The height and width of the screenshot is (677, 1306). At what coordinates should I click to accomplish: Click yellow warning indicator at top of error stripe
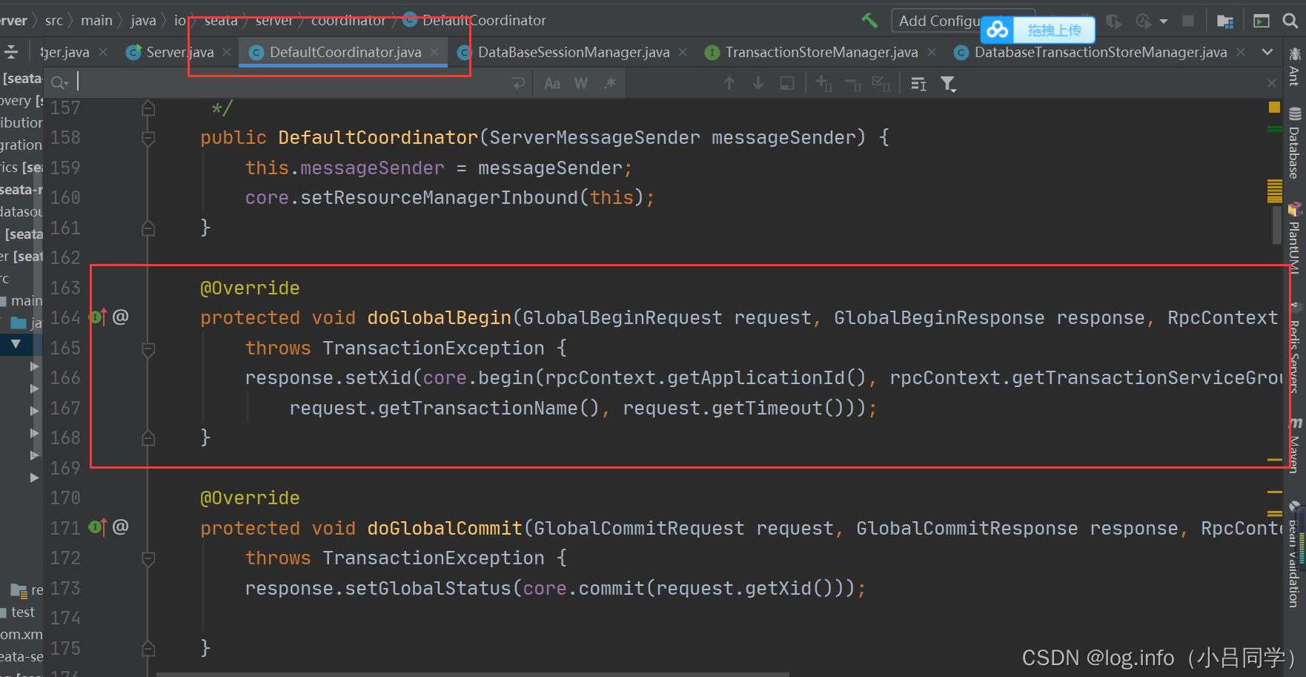1274,108
